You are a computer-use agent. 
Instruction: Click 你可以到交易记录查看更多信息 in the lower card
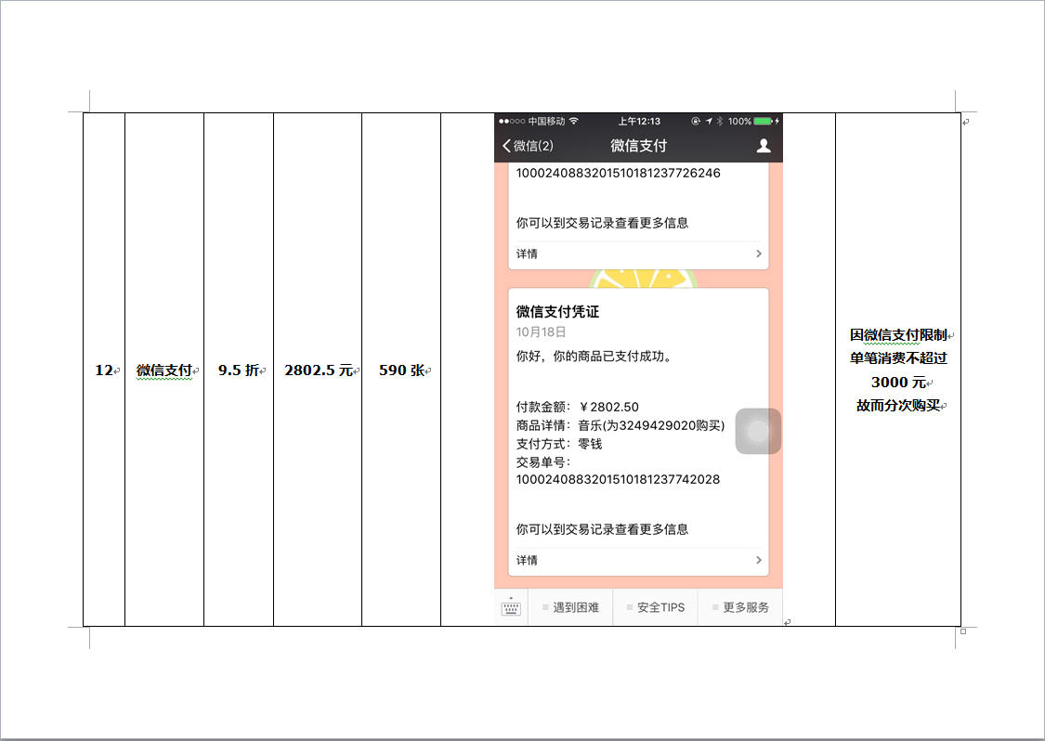tap(602, 529)
